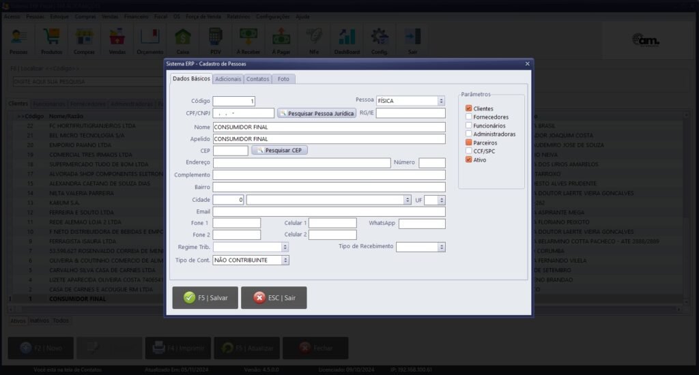The width and height of the screenshot is (699, 375).
Task: Open the Caixa toolbar icon
Action: pos(182,40)
